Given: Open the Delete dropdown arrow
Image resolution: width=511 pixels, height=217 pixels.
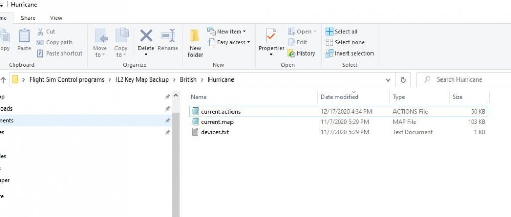Looking at the screenshot, I should tap(146, 55).
